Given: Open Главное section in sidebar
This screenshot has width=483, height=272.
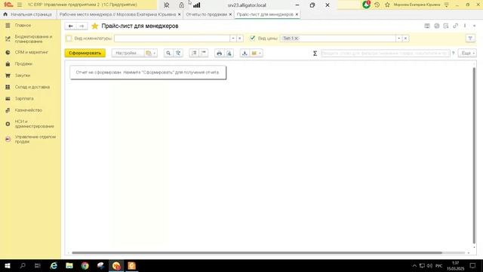Looking at the screenshot, I should (x=23, y=25).
